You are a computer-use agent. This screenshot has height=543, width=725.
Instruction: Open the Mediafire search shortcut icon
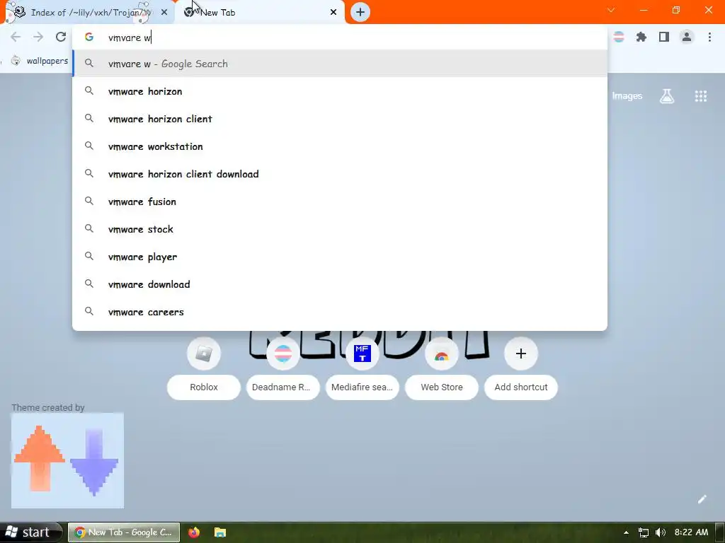[362, 354]
